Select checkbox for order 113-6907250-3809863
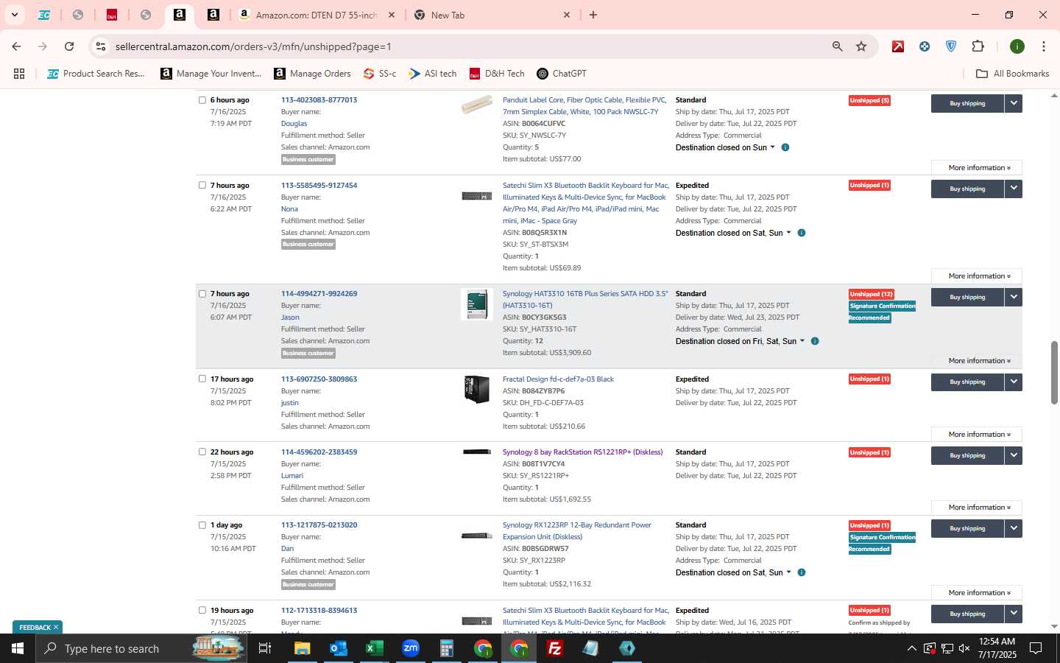1060x663 pixels. (202, 379)
